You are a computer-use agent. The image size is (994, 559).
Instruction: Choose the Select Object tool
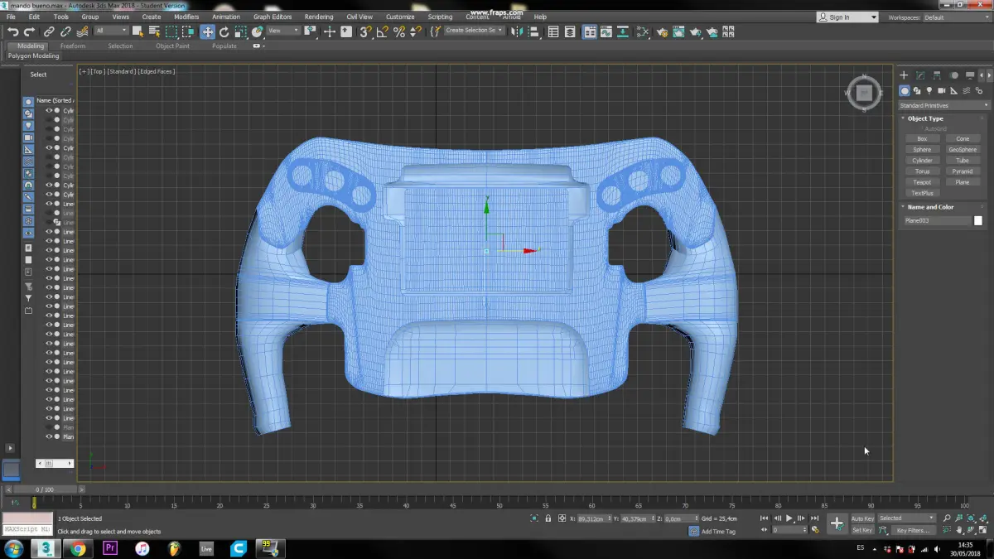(138, 31)
